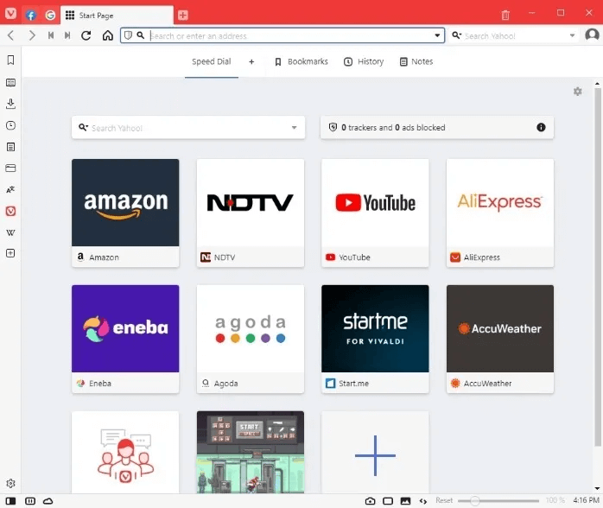Open the sync cloud status icon

coord(48,501)
